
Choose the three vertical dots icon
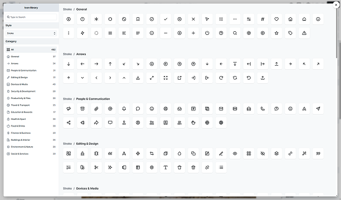click(69, 33)
